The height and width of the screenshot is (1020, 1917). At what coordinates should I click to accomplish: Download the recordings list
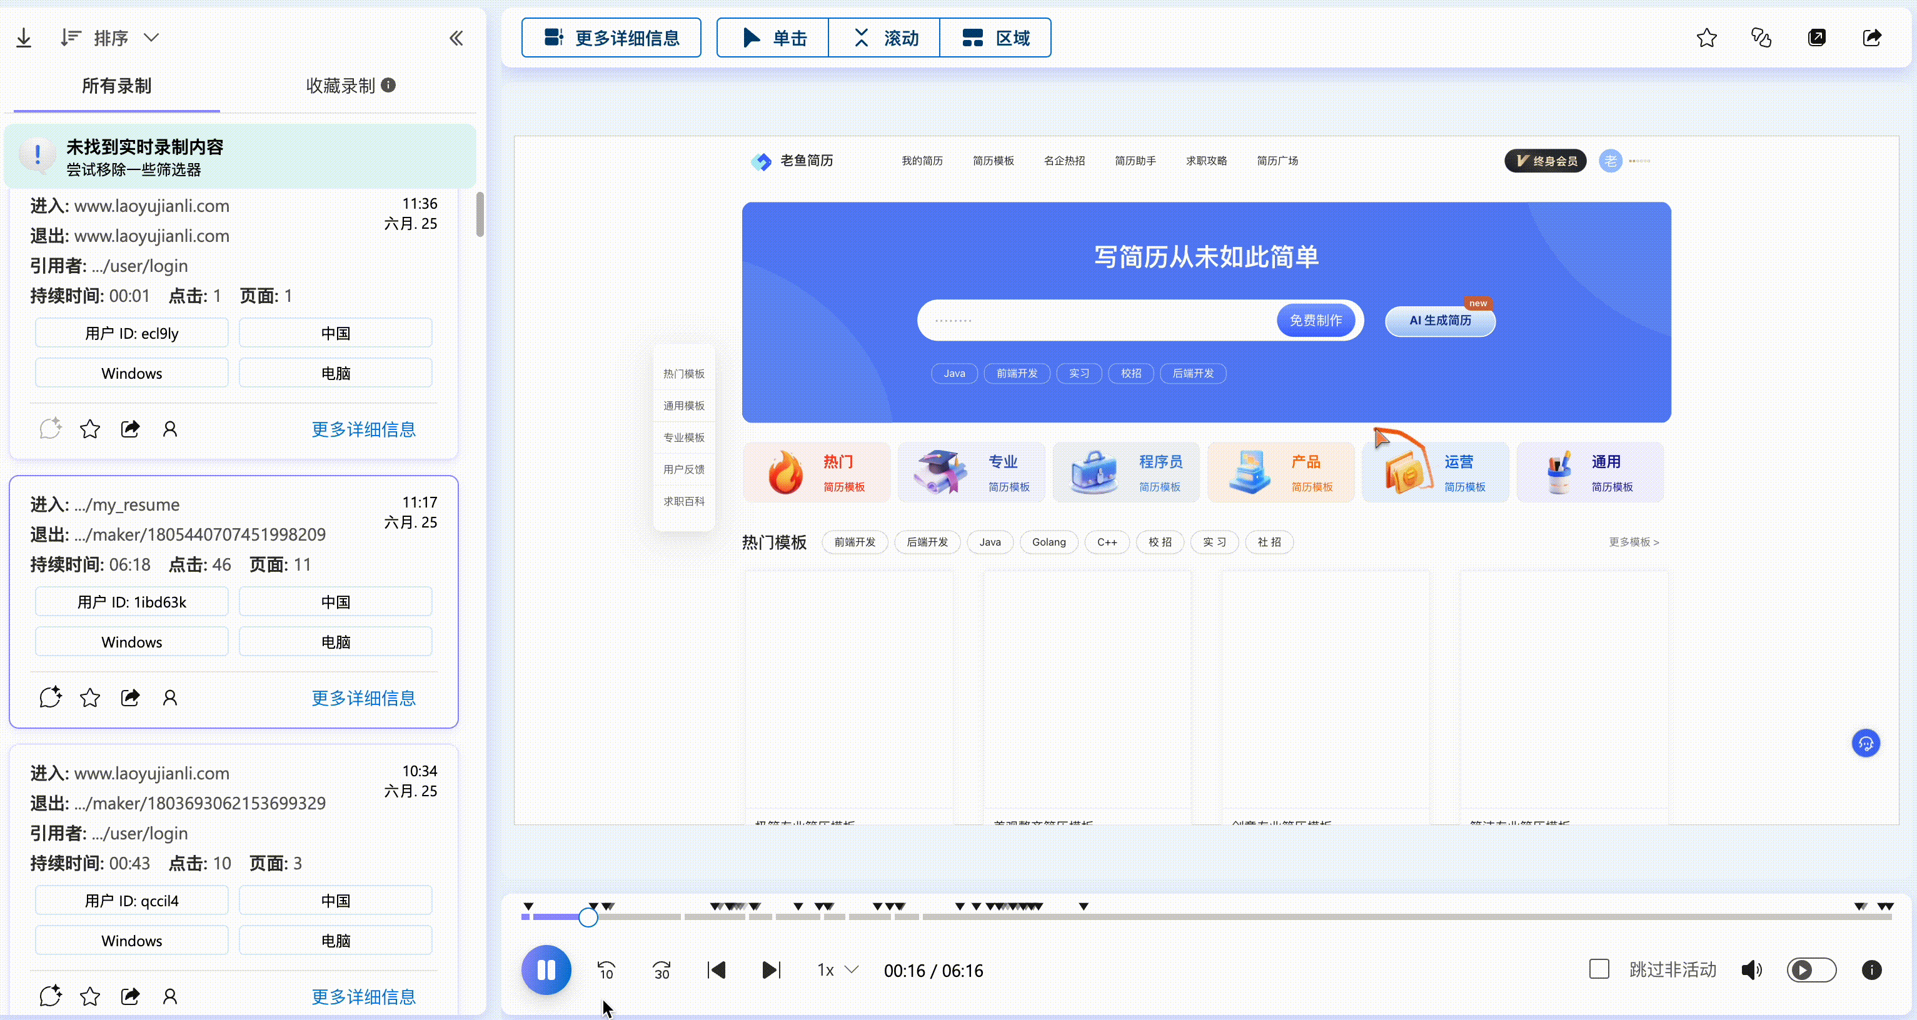[x=24, y=37]
